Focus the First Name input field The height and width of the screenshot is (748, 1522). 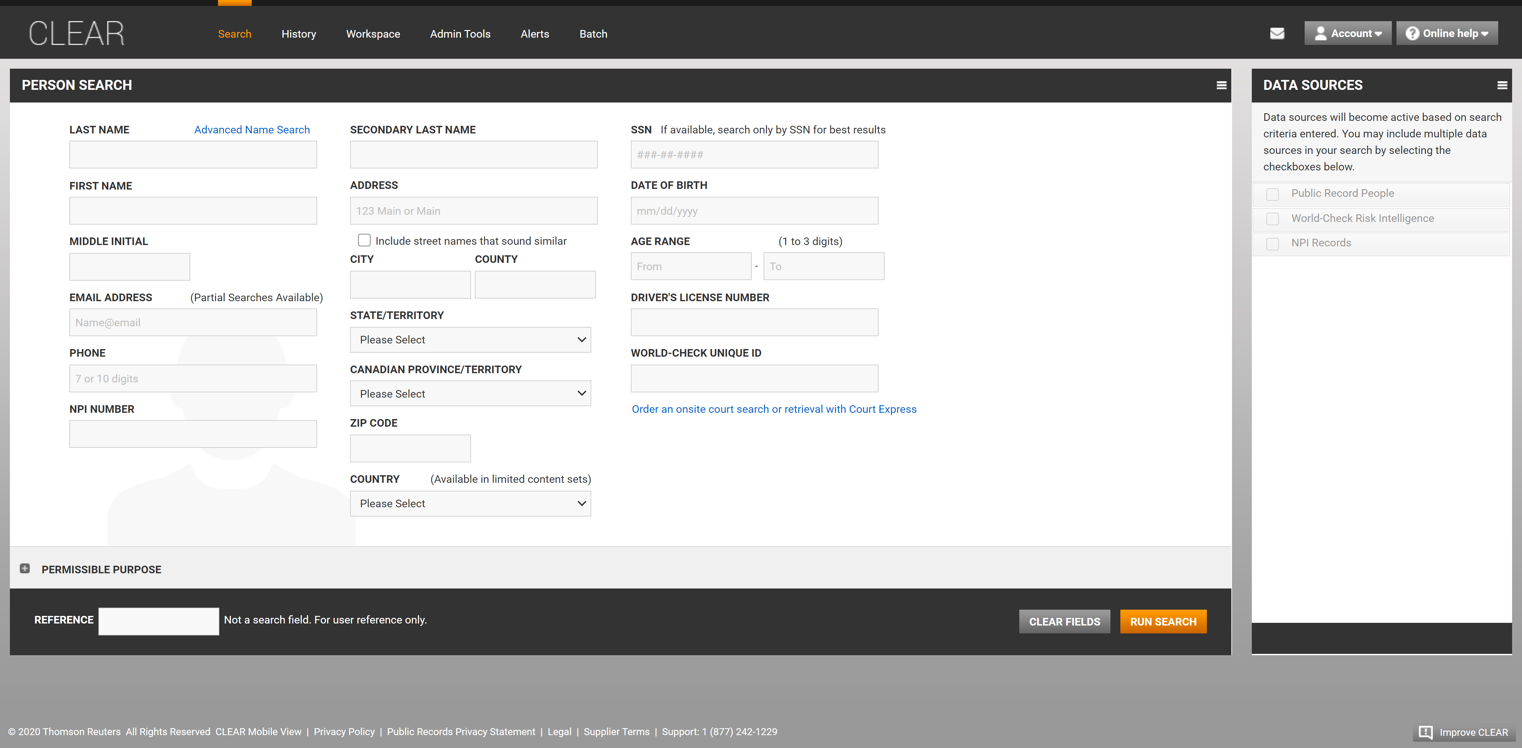[193, 211]
